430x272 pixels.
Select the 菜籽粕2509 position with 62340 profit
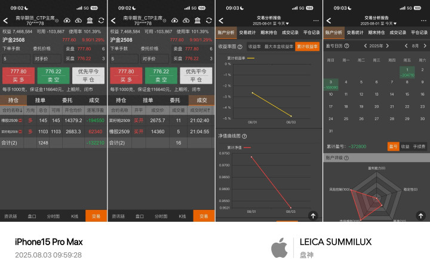[53, 132]
